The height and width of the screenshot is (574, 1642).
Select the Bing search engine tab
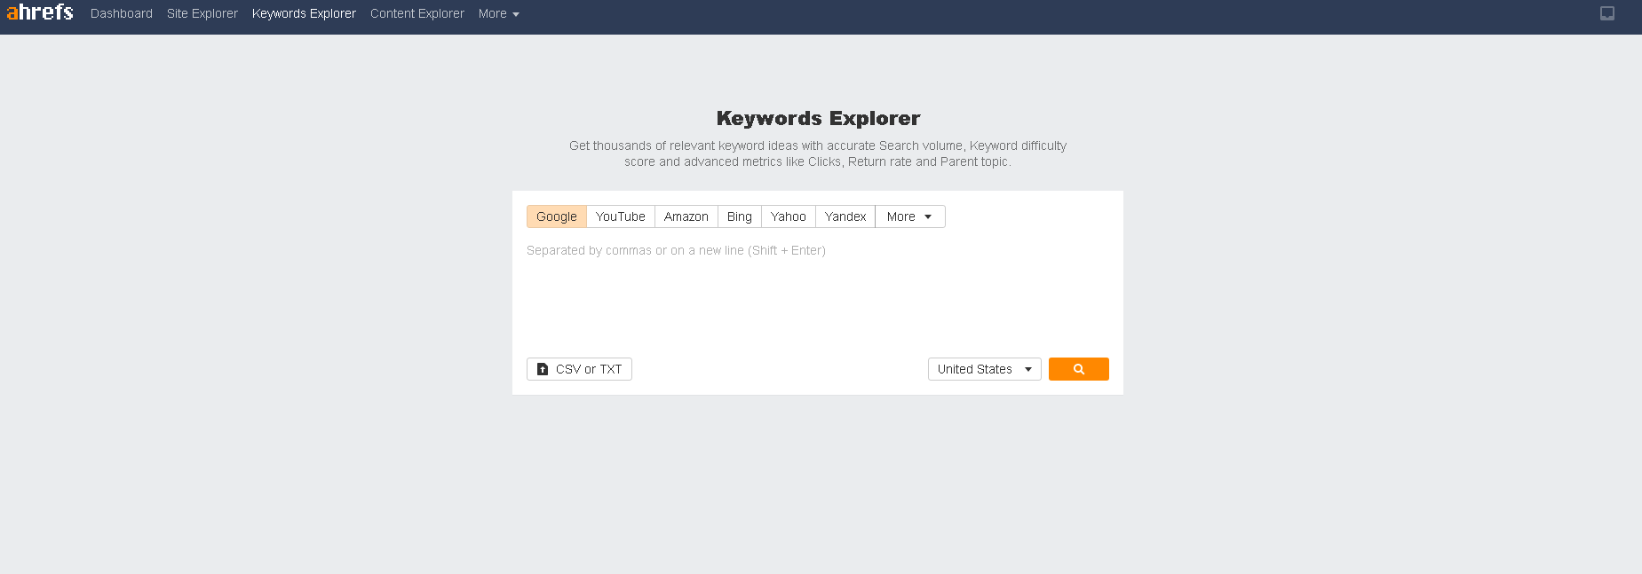click(740, 216)
